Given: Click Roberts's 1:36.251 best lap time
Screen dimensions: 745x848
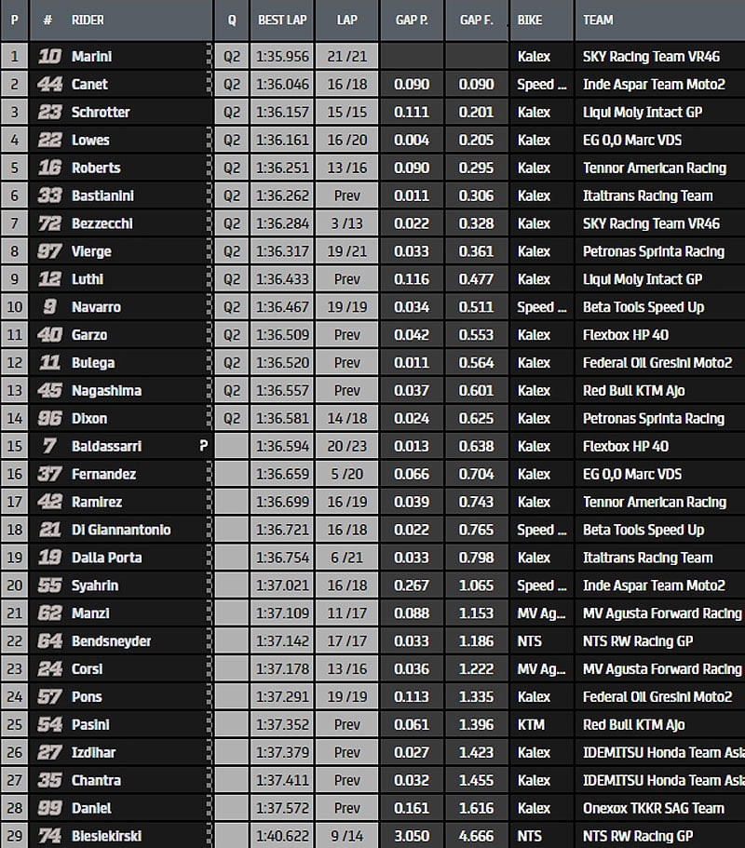Looking at the screenshot, I should [x=283, y=168].
